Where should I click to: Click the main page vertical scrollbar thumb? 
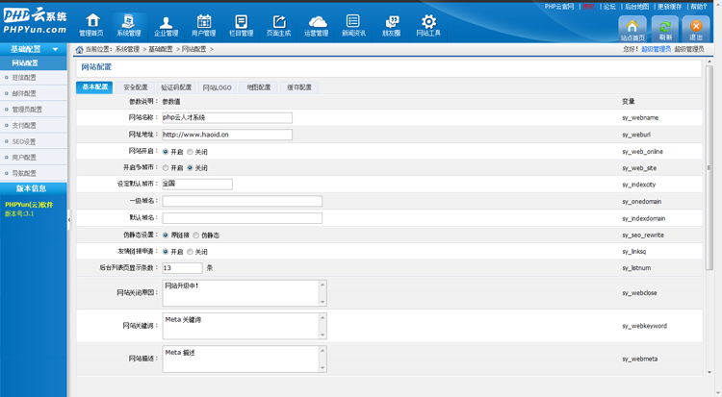pyautogui.click(x=709, y=168)
